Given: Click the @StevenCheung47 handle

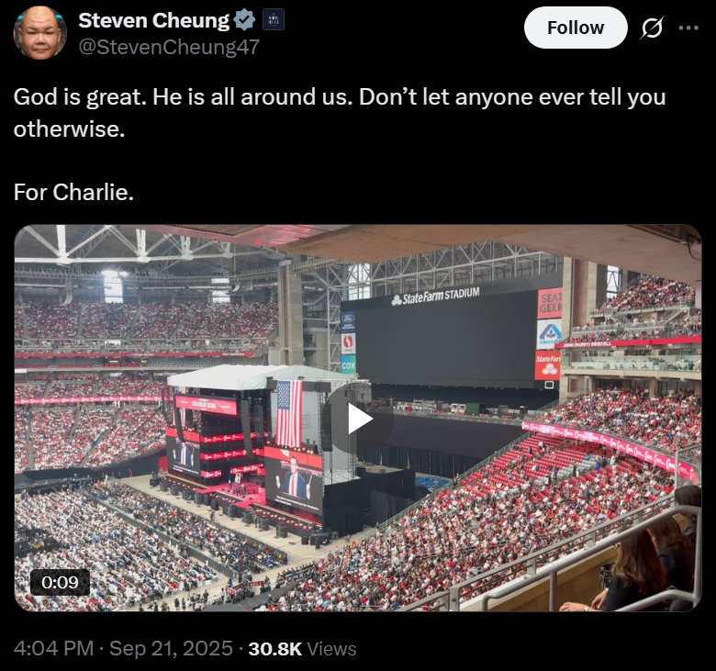Looking at the screenshot, I should [169, 47].
